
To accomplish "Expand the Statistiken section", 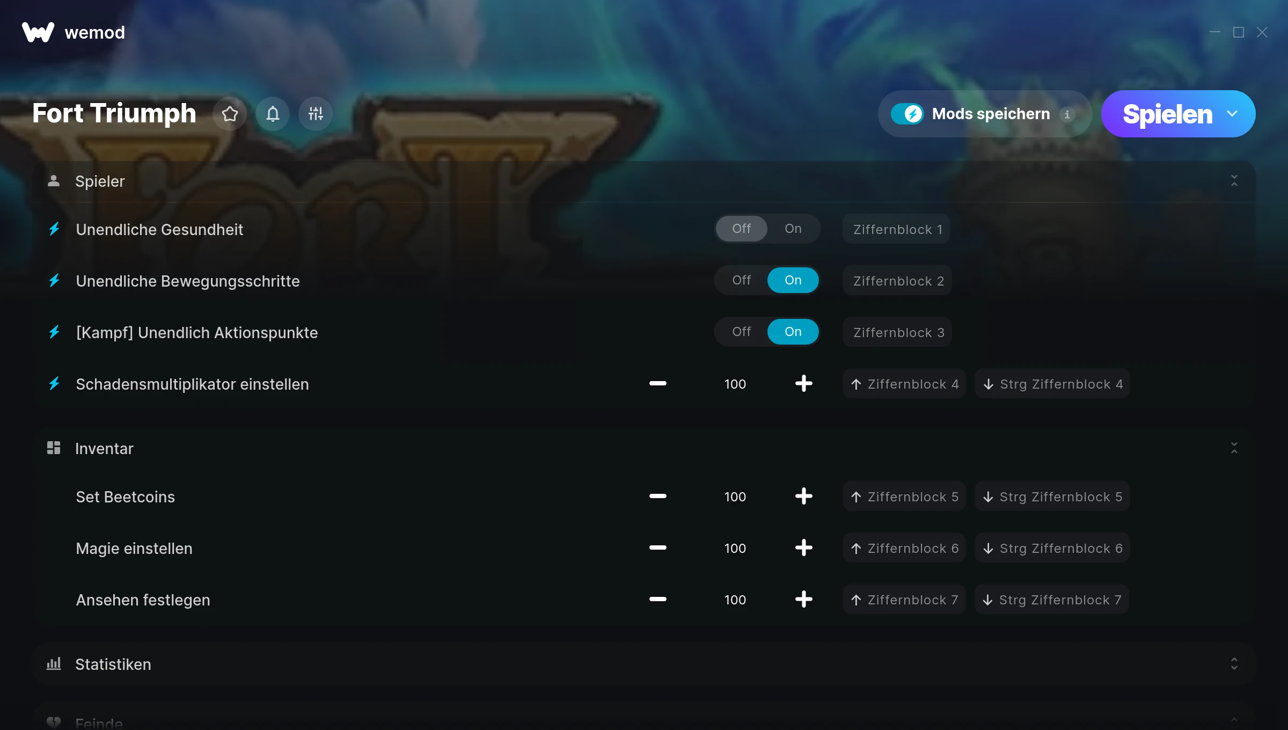I will tap(1234, 664).
